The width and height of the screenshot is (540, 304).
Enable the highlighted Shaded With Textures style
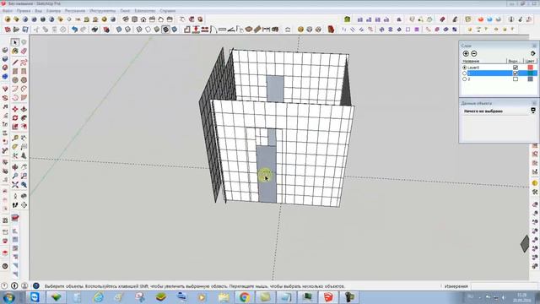click(x=165, y=30)
